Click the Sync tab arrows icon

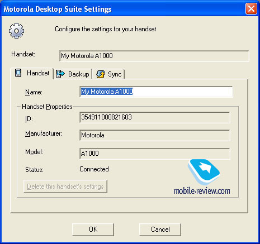[x=101, y=74]
